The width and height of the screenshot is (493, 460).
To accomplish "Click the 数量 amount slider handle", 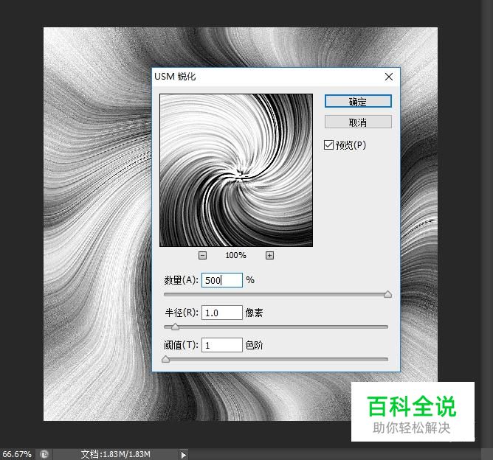I will point(387,294).
